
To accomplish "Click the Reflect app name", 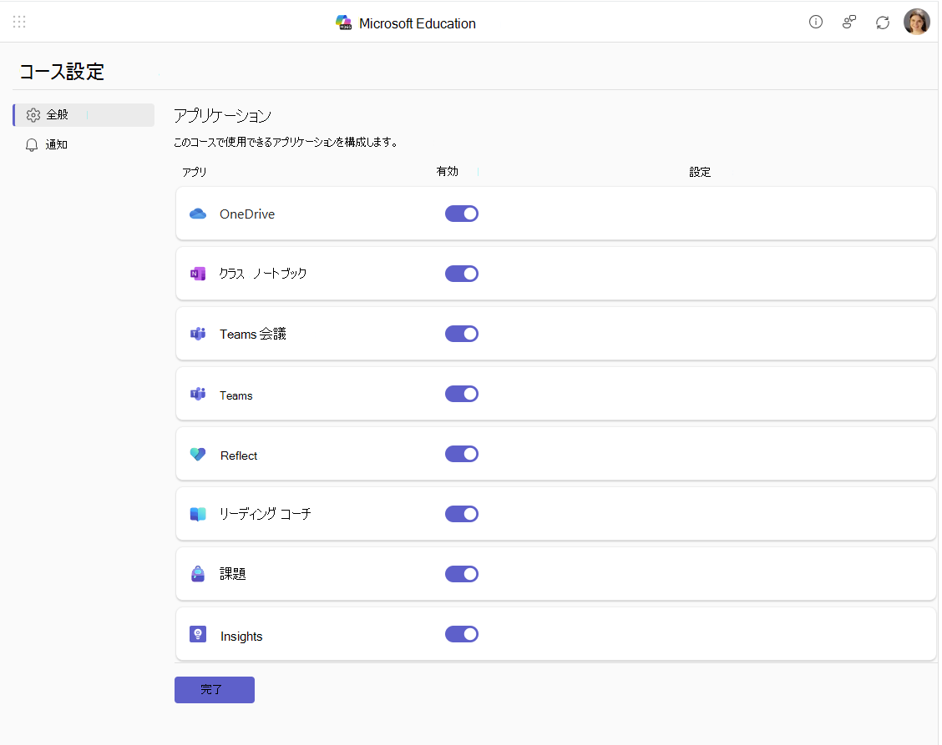I will (x=239, y=456).
